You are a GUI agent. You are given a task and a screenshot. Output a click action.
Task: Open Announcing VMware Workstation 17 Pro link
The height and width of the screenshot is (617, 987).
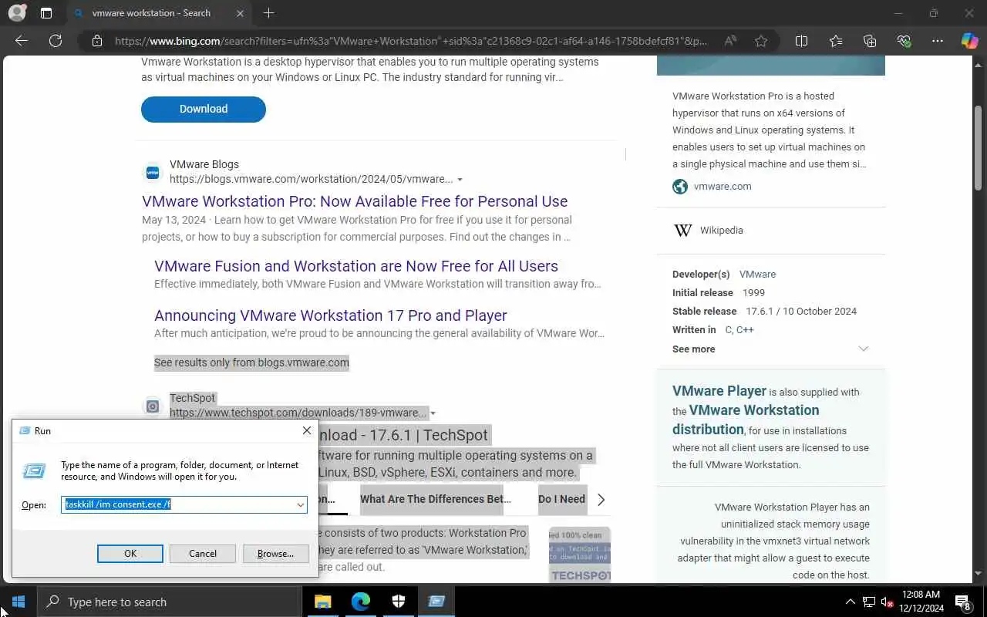331,315
